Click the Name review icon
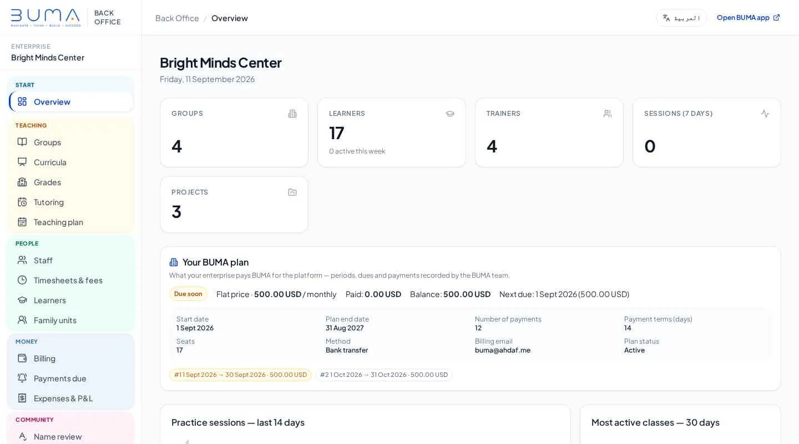The width and height of the screenshot is (799, 444). tap(22, 436)
